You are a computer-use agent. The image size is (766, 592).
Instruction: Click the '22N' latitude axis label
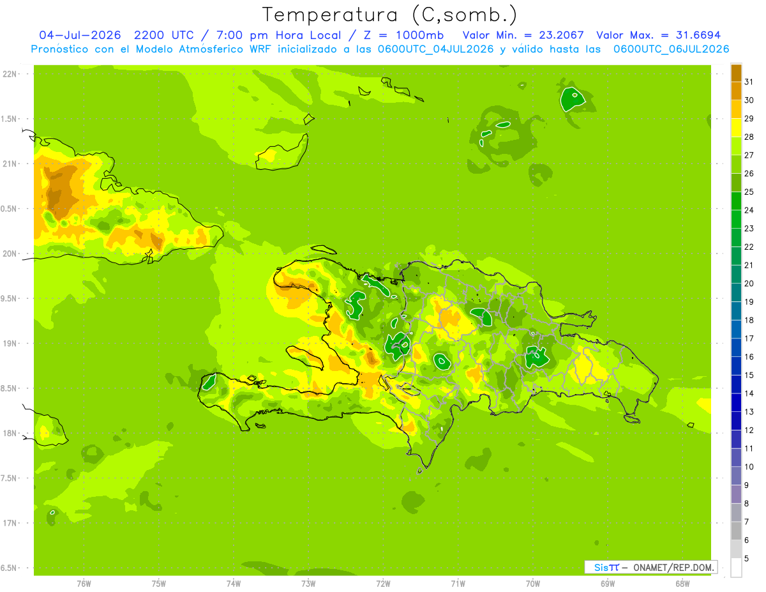click(x=10, y=74)
